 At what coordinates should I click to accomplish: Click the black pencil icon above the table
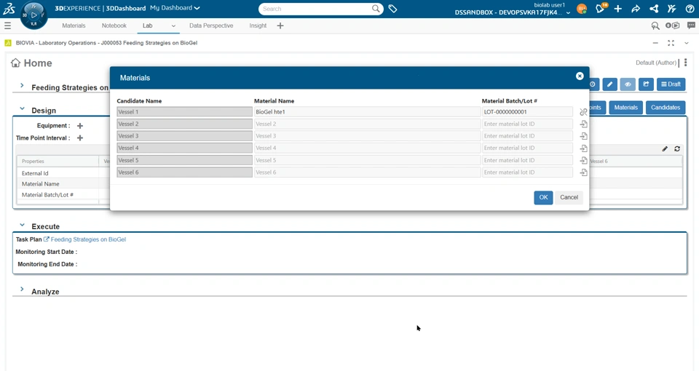(x=665, y=148)
